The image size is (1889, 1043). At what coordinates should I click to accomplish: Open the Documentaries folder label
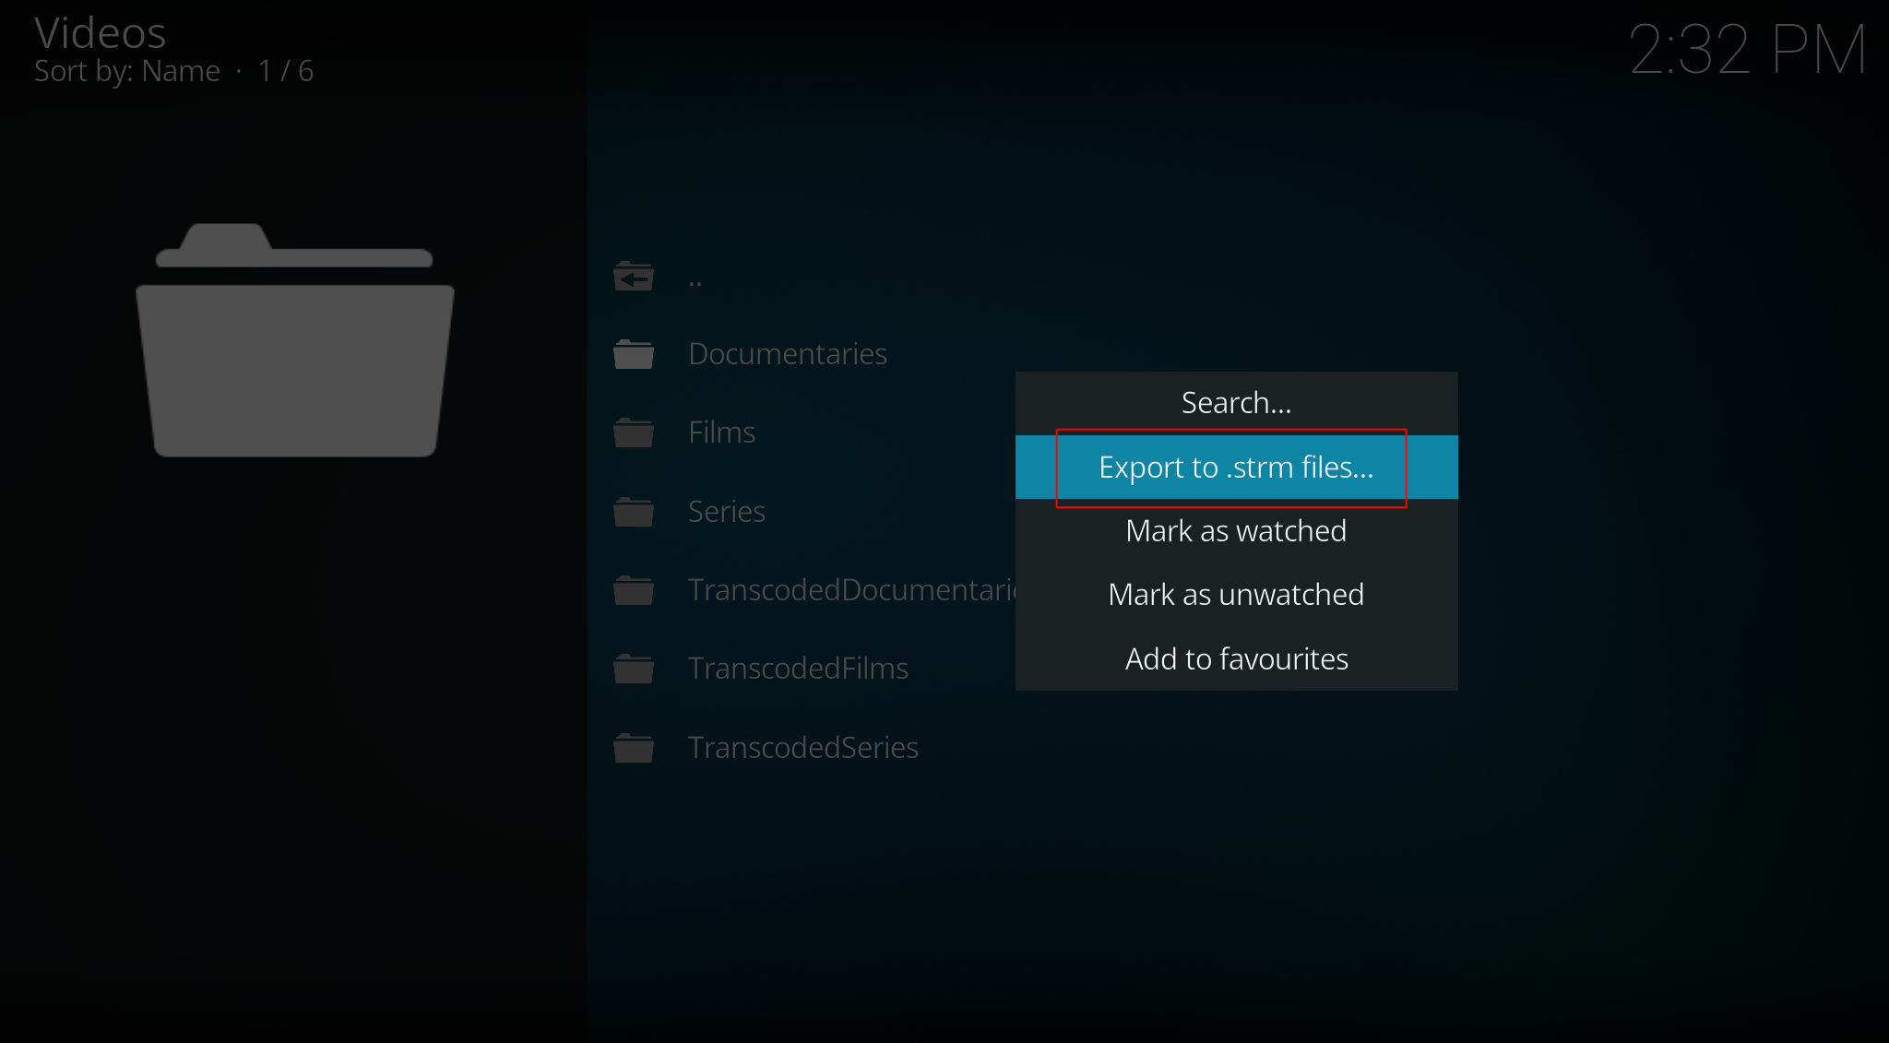coord(788,354)
